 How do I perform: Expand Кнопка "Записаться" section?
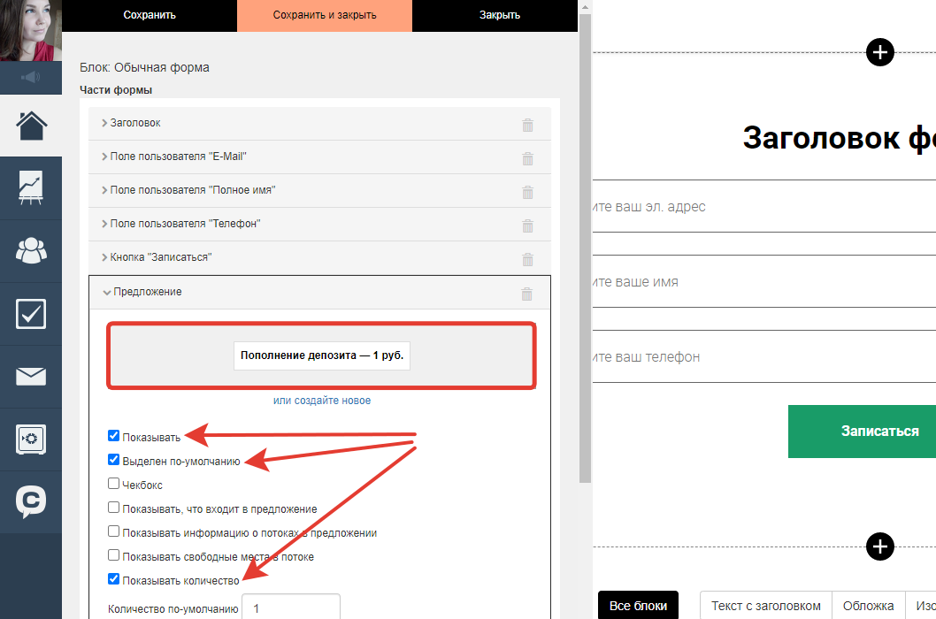tap(319, 257)
